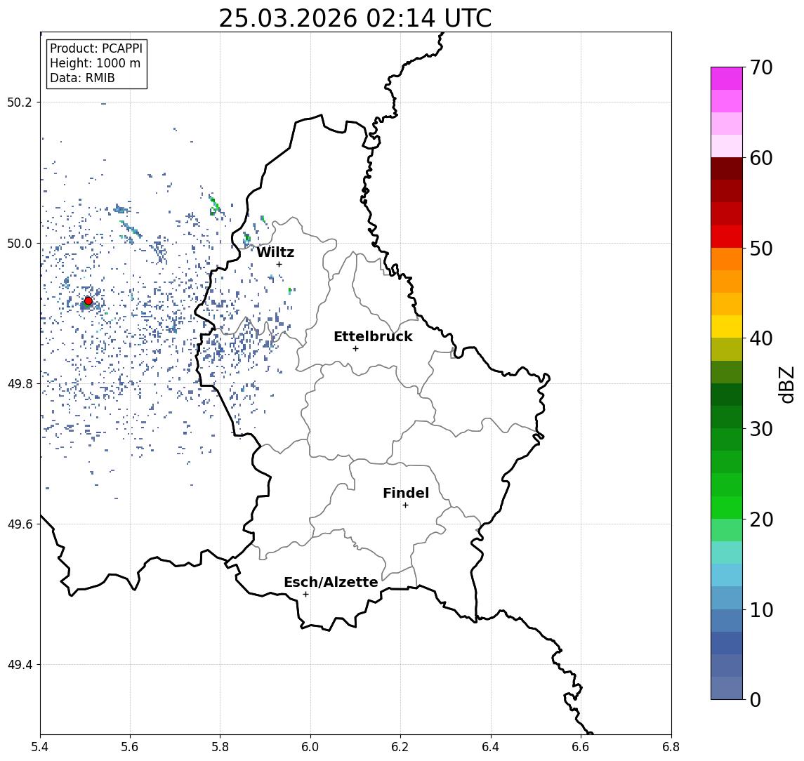Click the "Height: 1000 m" legend line
This screenshot has height=761, width=804.
click(95, 63)
